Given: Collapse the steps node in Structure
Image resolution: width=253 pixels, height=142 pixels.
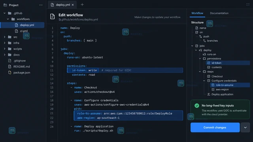Looking at the screenshot, I should (x=200, y=71).
